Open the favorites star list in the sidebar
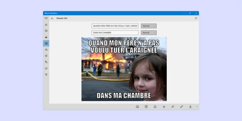Screen dimensions: 242x121 pyautogui.click(x=46, y=50)
